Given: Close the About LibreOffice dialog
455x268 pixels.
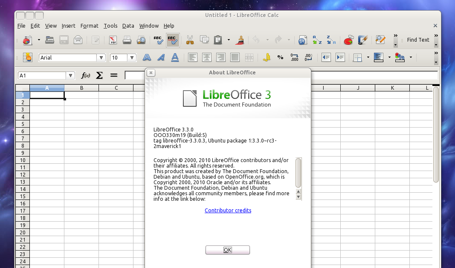Looking at the screenshot, I should (151, 73).
